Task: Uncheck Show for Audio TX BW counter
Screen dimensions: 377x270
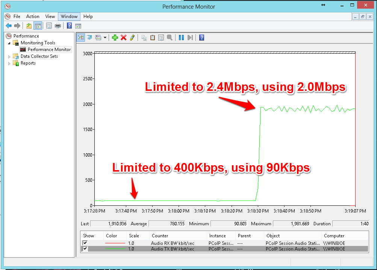Action: coord(85,249)
